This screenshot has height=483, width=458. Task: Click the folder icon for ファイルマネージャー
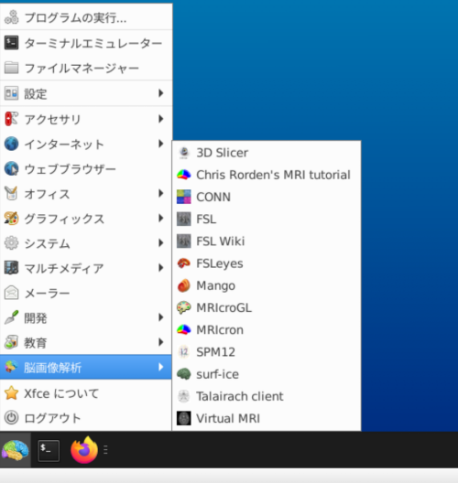tap(11, 68)
